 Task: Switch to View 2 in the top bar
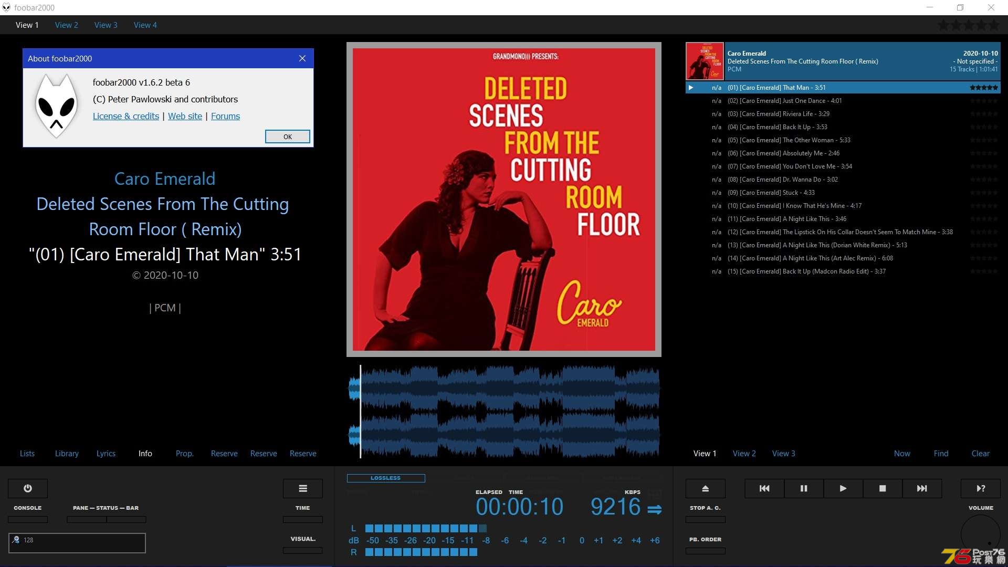[x=67, y=25]
